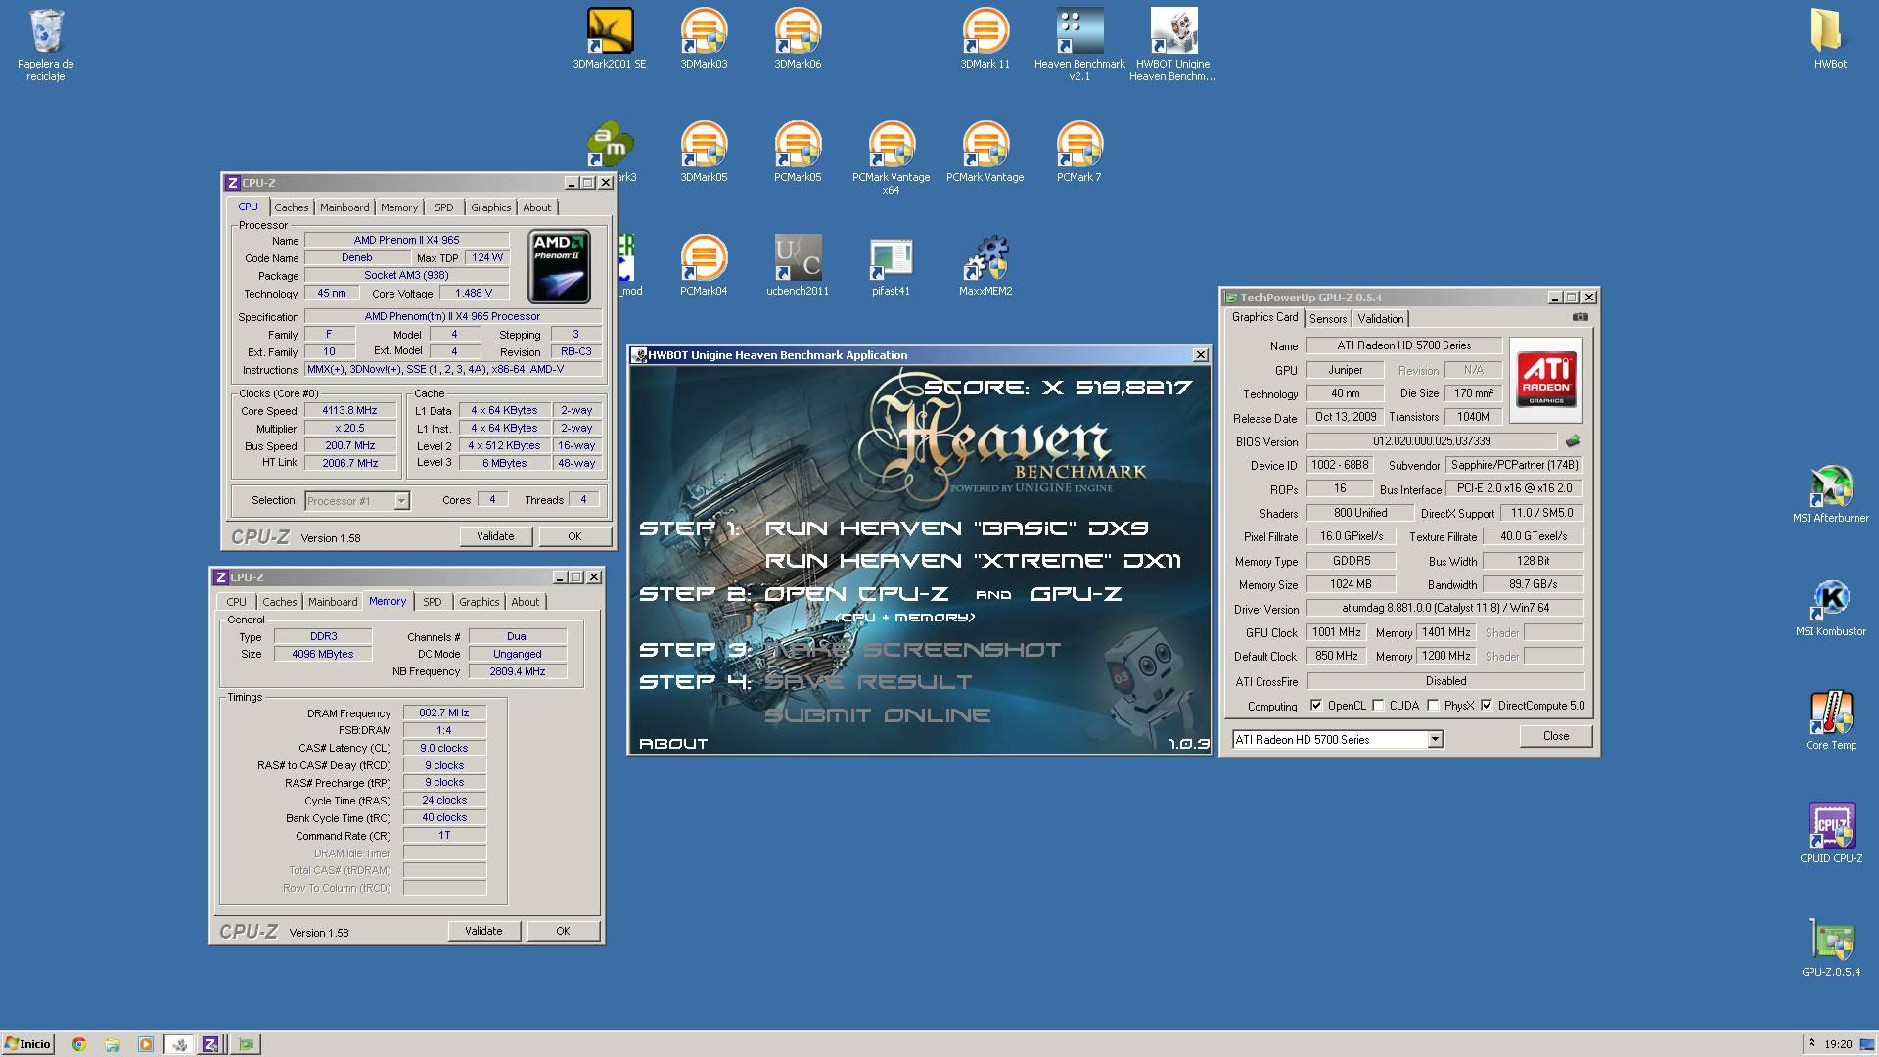Launch ucbench2011 from the desktop

tap(798, 266)
